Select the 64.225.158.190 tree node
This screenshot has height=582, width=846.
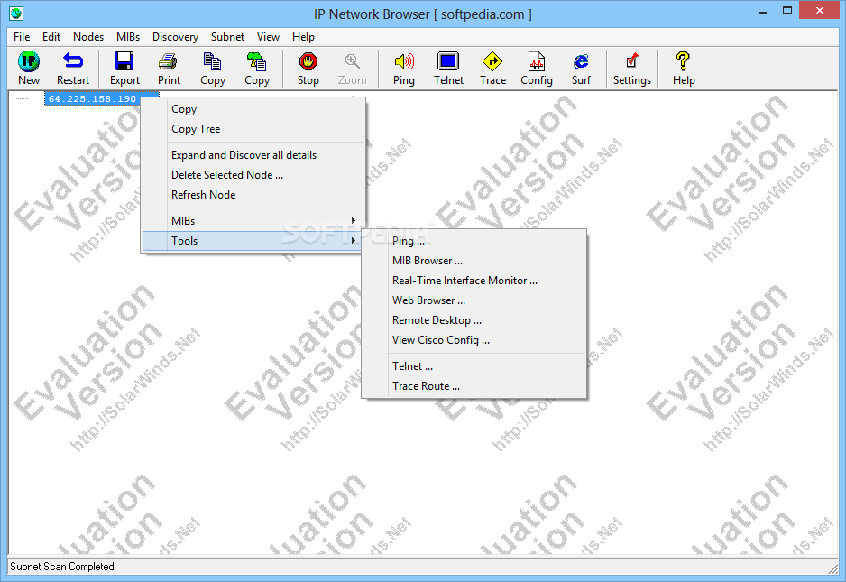[92, 98]
